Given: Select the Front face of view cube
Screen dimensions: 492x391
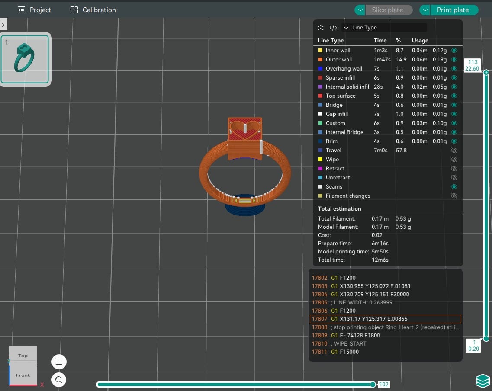Looking at the screenshot, I should [x=23, y=375].
